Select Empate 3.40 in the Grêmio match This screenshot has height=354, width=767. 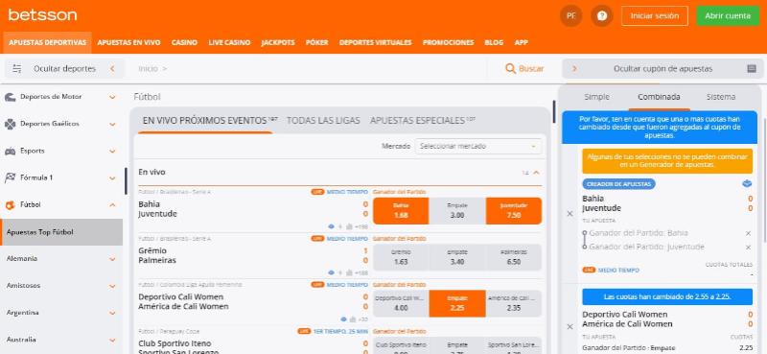pyautogui.click(x=457, y=257)
